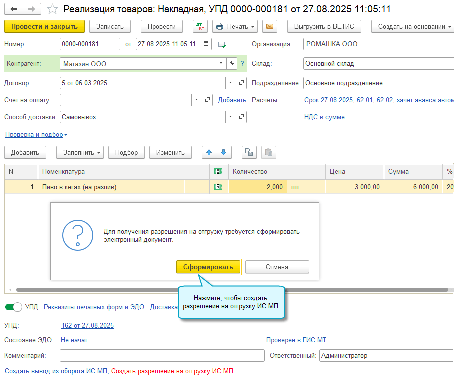Click the blue question mark near Контрагент
Screen dimensions: 454x381
[242, 64]
